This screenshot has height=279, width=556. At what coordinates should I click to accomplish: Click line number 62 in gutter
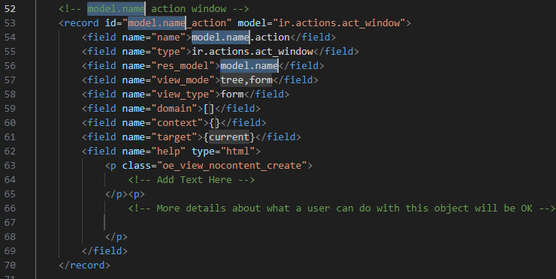coord(10,151)
